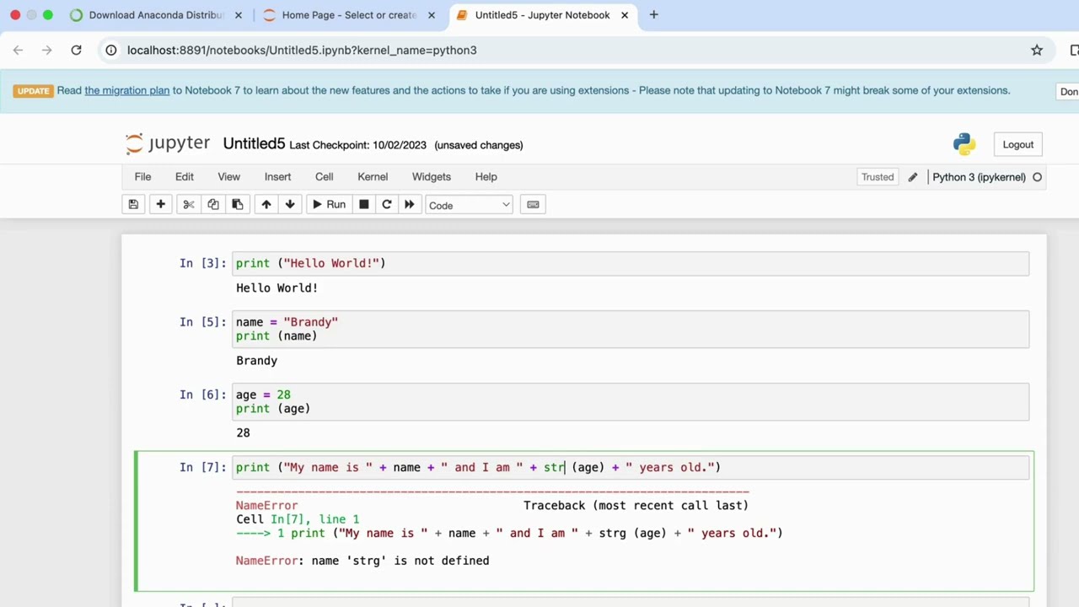The height and width of the screenshot is (607, 1079).
Task: Dismiss banner with the Don't show button
Action: click(x=1069, y=91)
